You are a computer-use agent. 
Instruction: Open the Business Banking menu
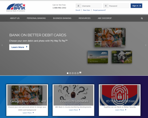click(x=62, y=18)
